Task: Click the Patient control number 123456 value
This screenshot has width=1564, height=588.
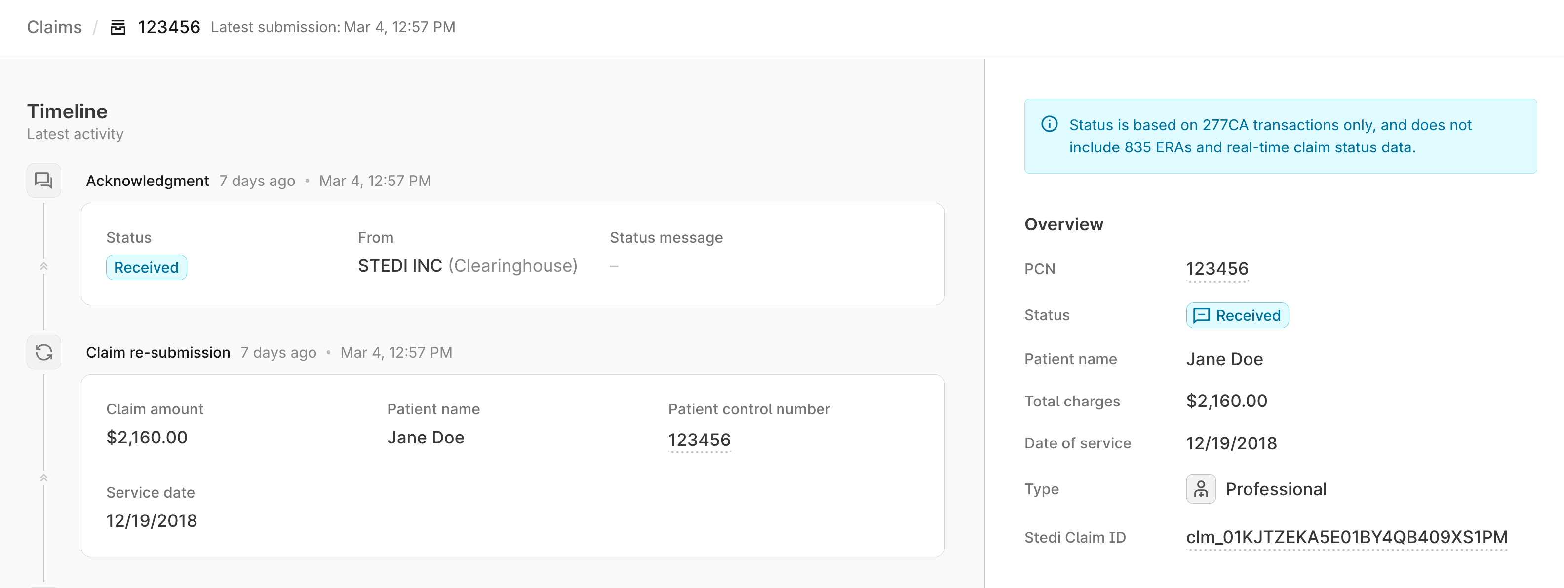Action: point(699,440)
